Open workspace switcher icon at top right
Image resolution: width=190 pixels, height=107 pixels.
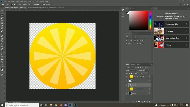(184, 5)
